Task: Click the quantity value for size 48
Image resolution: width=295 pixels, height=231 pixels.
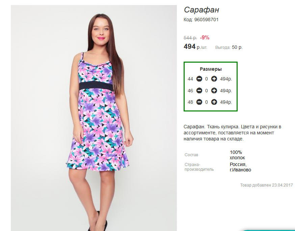Action: 207,102
